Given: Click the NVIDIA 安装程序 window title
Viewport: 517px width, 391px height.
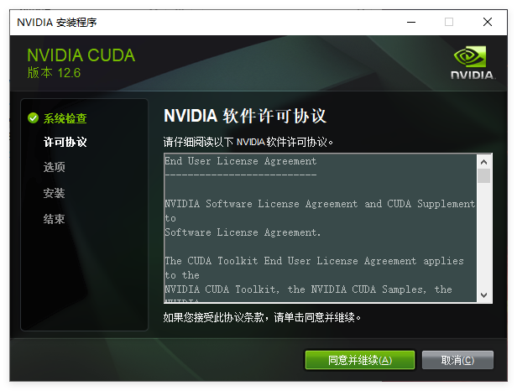Looking at the screenshot, I should (57, 23).
